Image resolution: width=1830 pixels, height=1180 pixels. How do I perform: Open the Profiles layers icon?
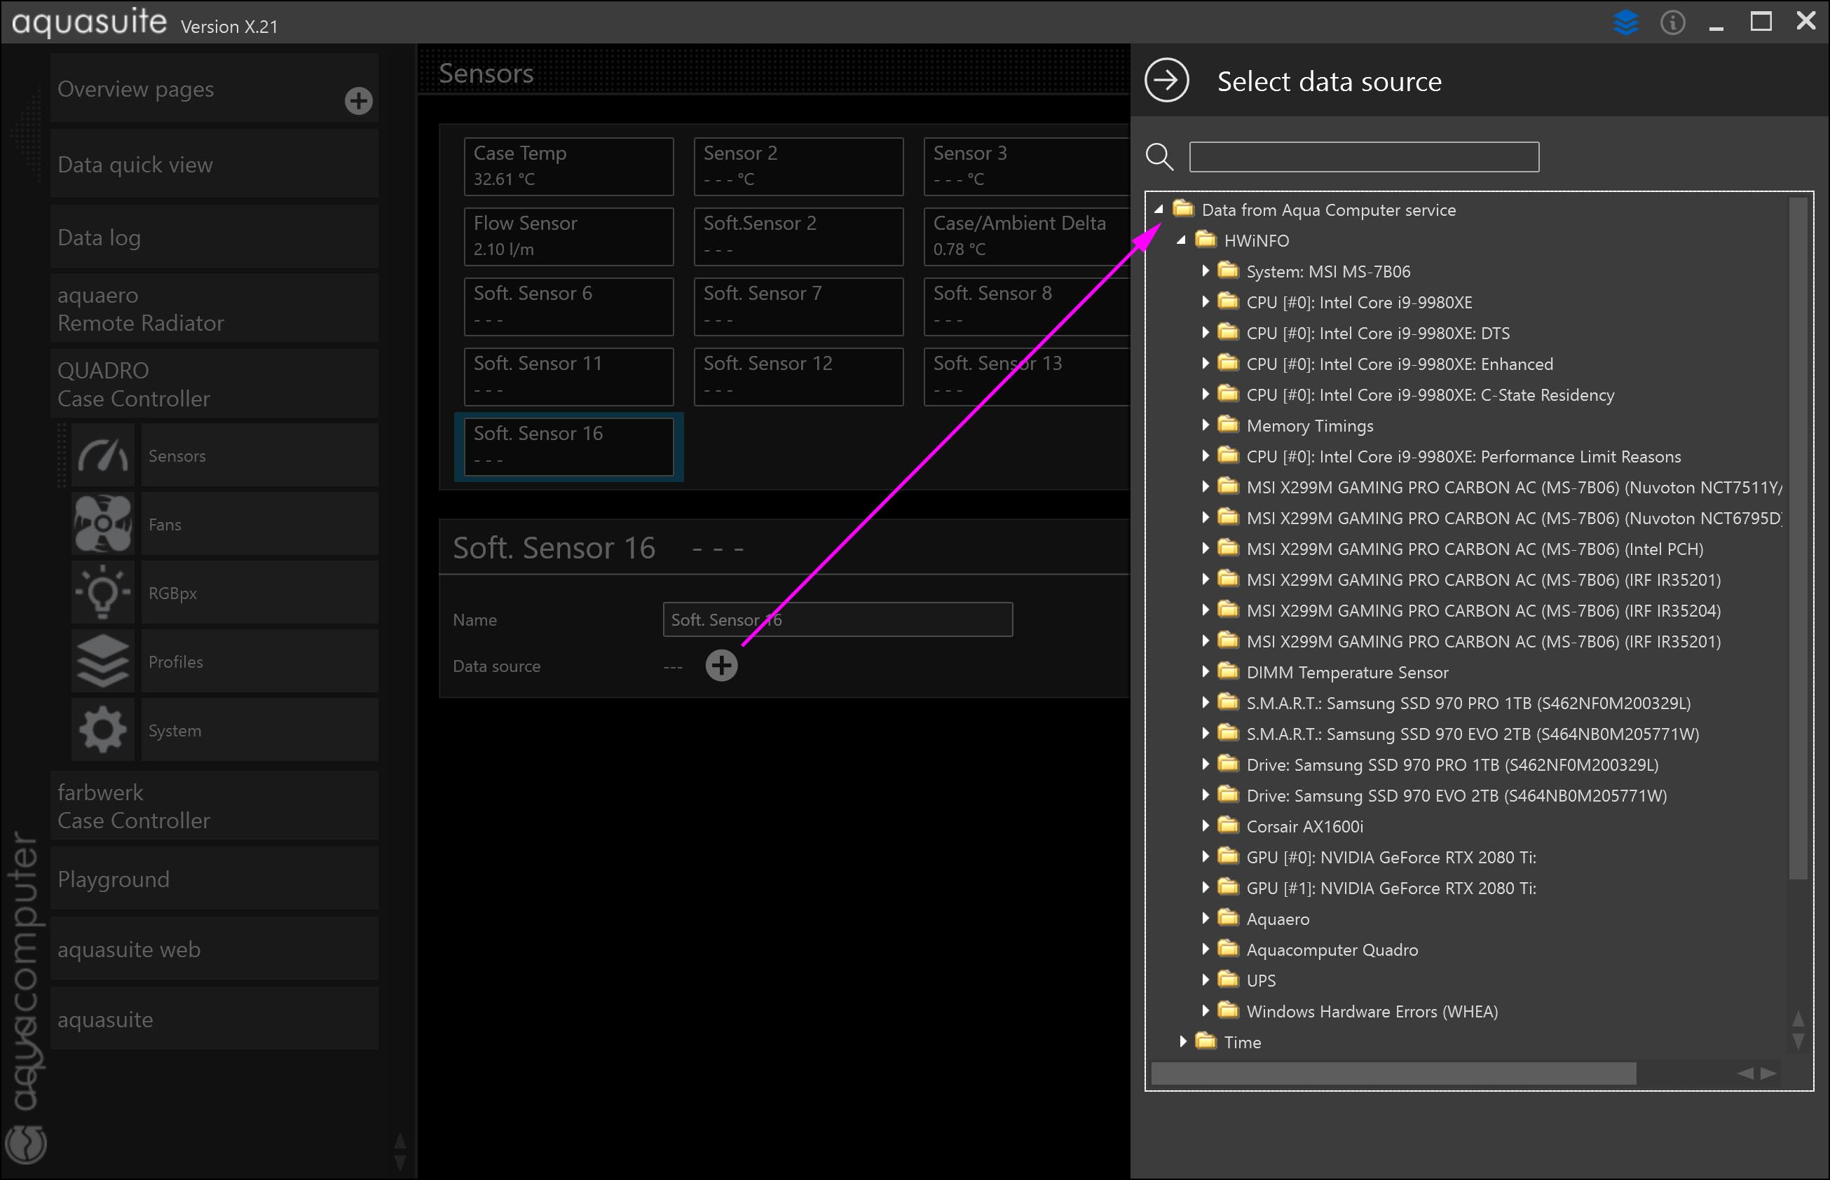click(x=103, y=661)
